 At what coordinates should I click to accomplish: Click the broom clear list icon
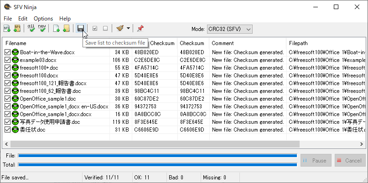point(120,29)
